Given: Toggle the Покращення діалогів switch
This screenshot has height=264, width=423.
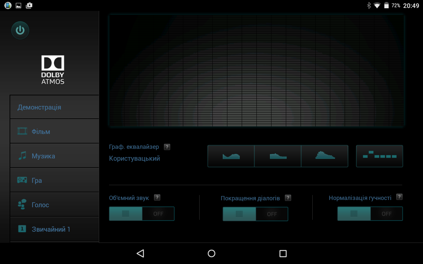Looking at the screenshot, I should (x=255, y=214).
